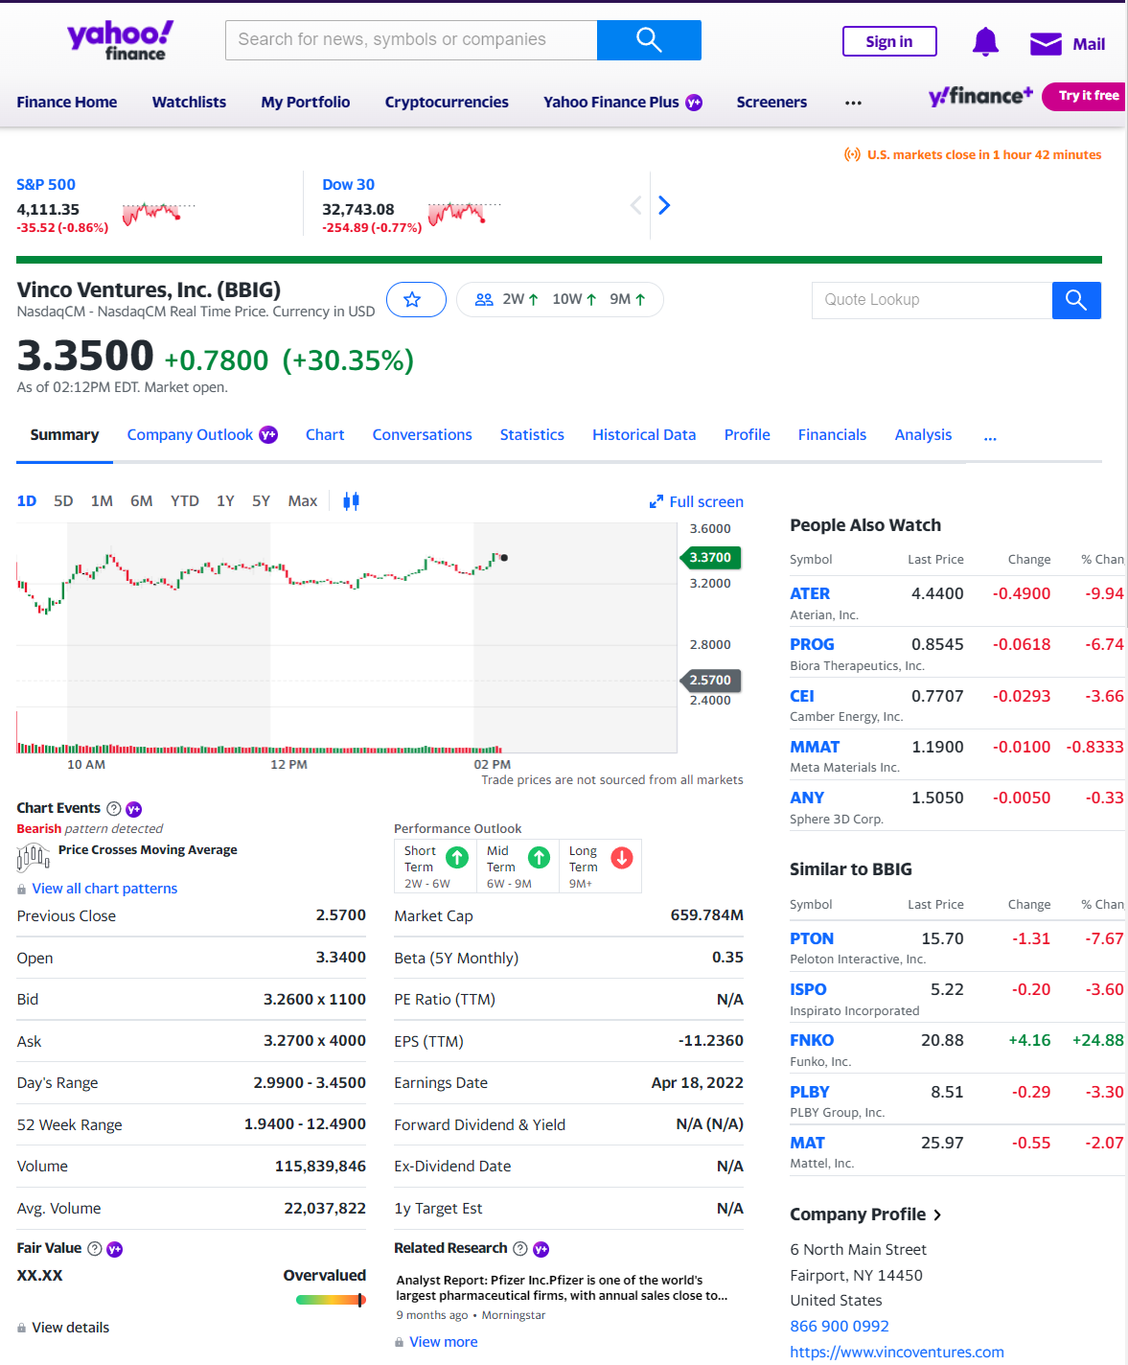Click inside the Quote Lookup field

[x=930, y=300]
